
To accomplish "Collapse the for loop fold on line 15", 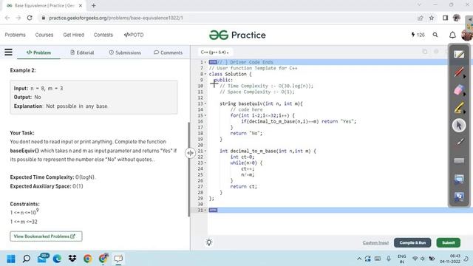I will 205,115.
